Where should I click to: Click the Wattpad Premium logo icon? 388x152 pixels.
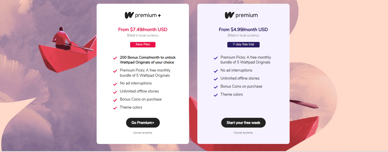(230, 15)
